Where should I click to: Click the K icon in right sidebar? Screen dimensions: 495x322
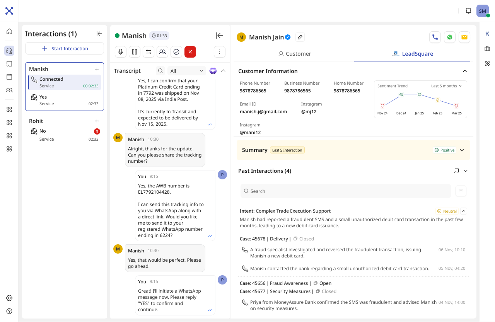(x=487, y=34)
